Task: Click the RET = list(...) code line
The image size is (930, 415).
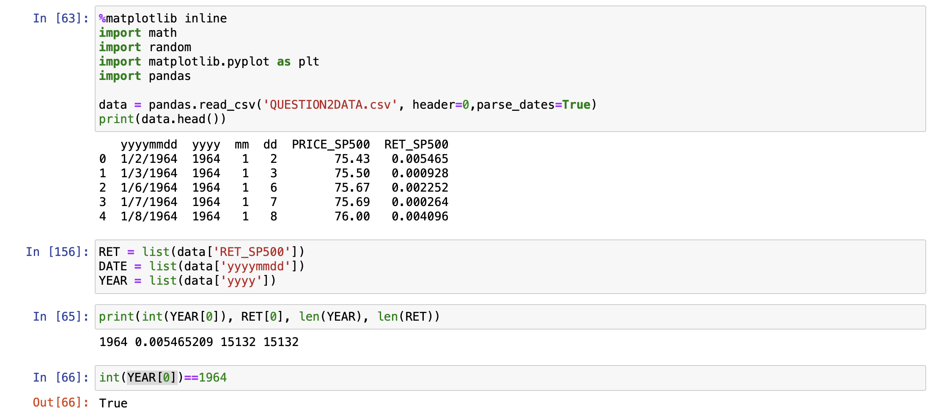Action: point(201,252)
